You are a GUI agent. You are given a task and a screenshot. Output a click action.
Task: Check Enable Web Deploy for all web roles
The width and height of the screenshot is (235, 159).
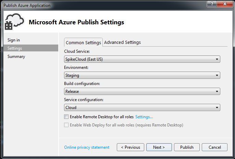click(66, 125)
